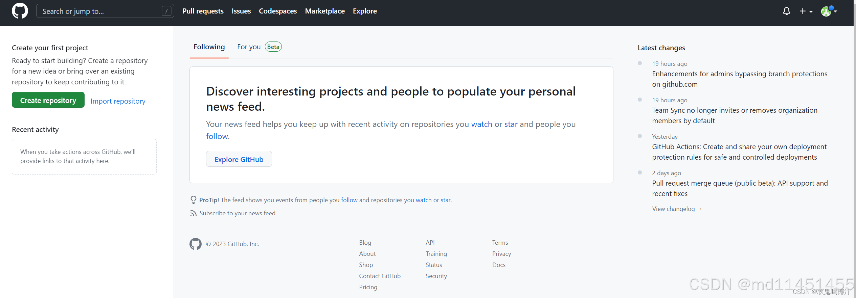856x298 pixels.
Task: Click the 'watch' link in news feed description
Action: coord(481,124)
